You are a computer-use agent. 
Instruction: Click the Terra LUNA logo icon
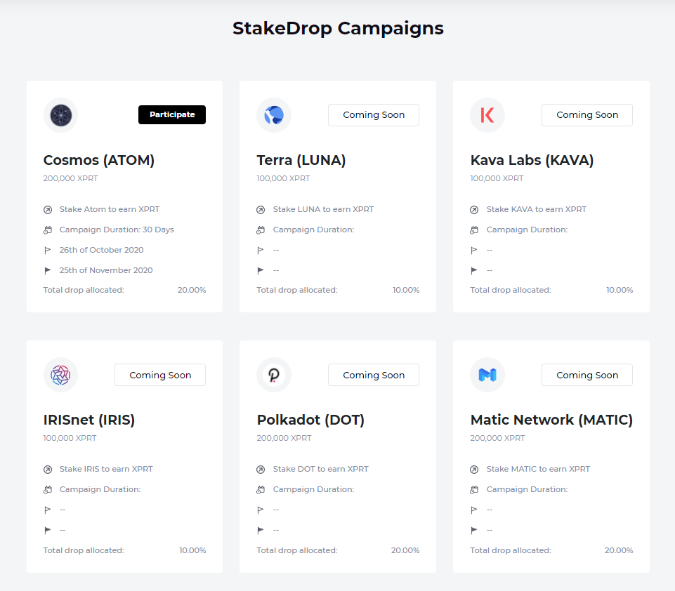tap(274, 115)
